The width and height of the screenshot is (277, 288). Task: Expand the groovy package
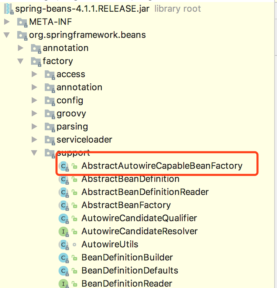pos(34,113)
